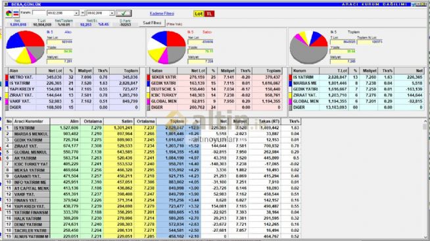Switch display to Lot mode
This screenshot has width=430, height=241.
(x=199, y=14)
